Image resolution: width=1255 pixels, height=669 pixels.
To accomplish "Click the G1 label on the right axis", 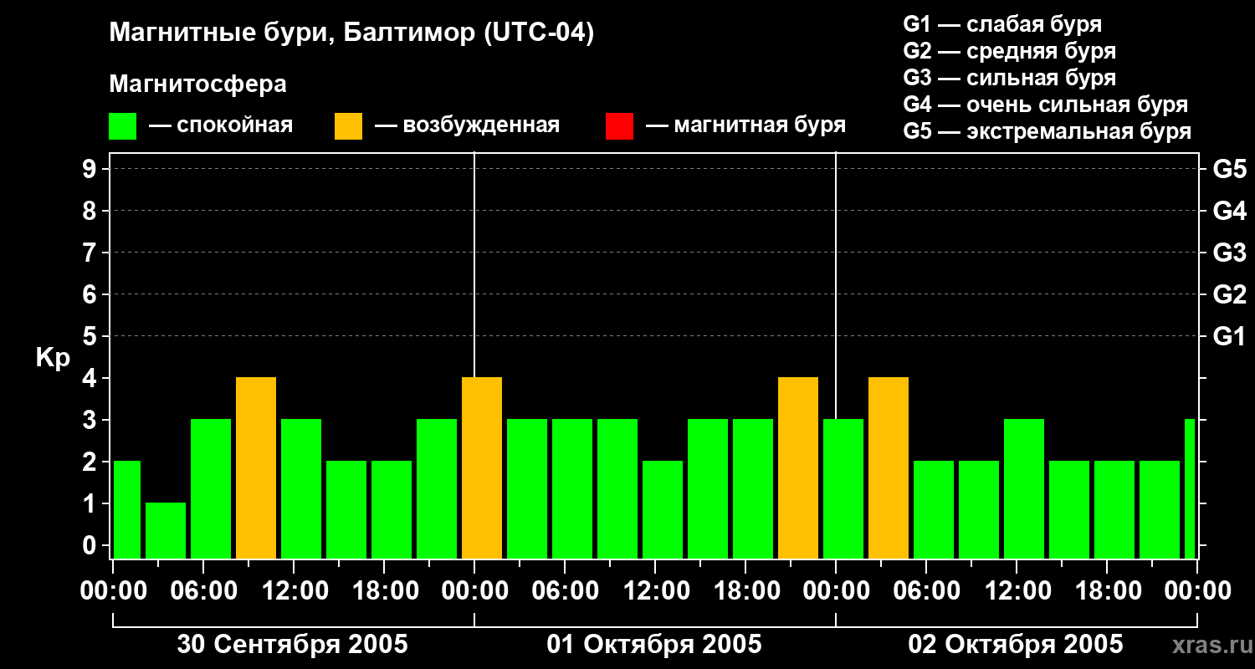I will (1229, 336).
